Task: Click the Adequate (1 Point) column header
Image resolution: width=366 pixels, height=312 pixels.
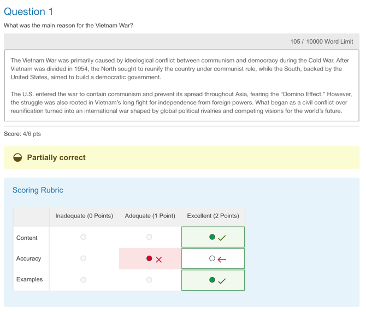Action: 150,216
